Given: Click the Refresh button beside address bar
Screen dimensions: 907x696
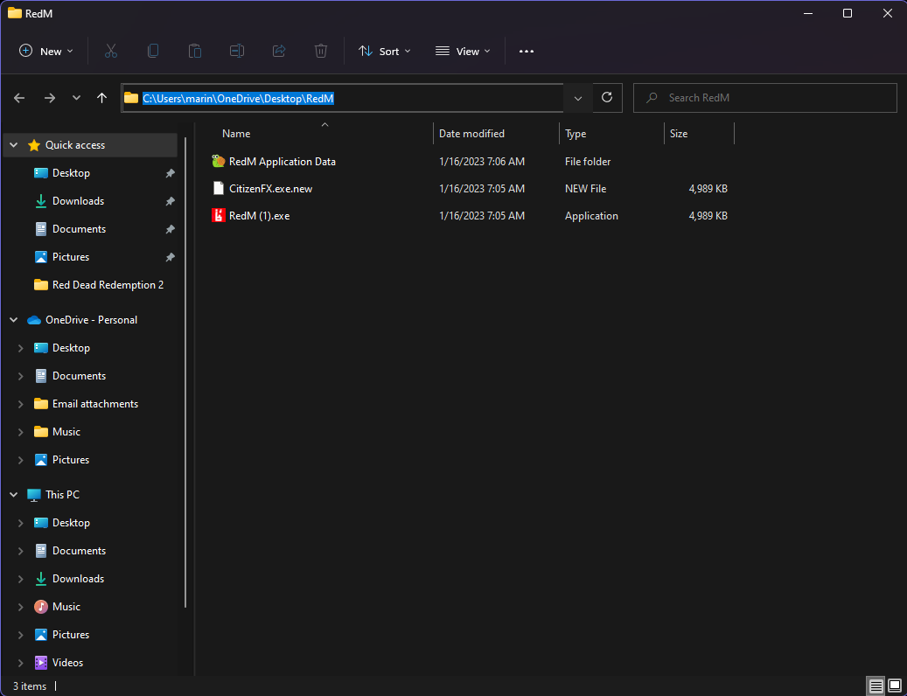Looking at the screenshot, I should 607,98.
